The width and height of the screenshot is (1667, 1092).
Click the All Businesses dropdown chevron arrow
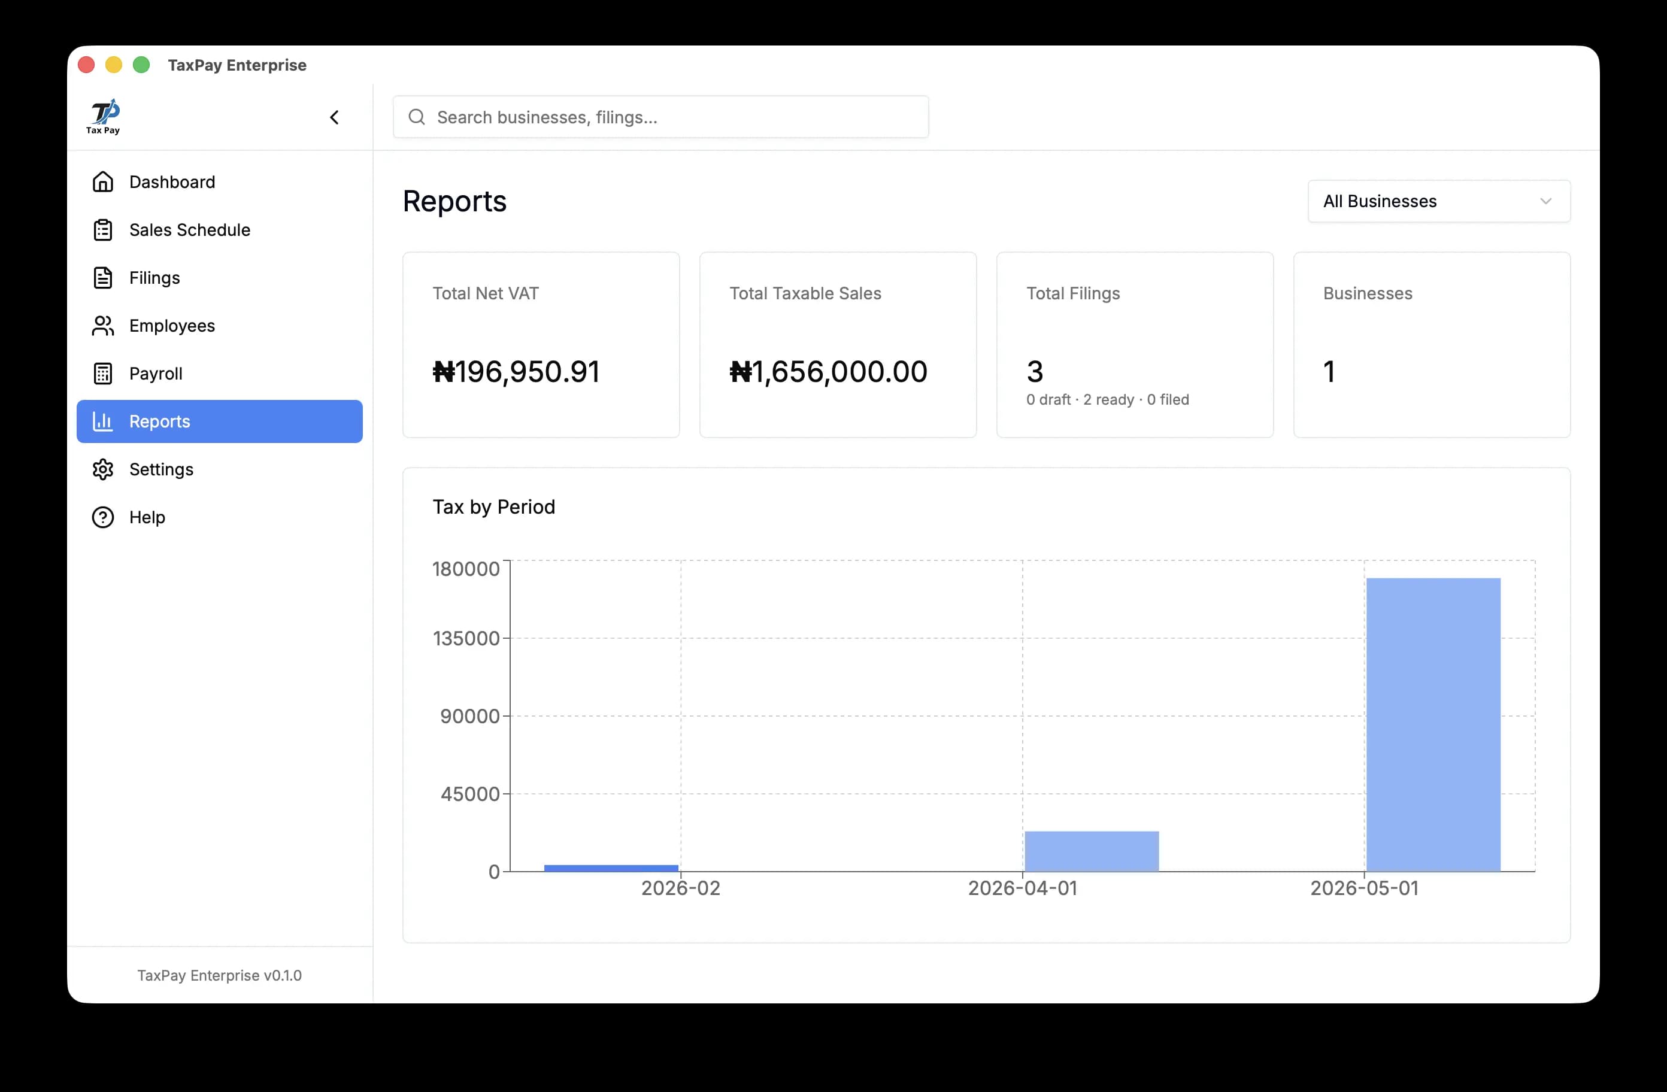pos(1545,201)
